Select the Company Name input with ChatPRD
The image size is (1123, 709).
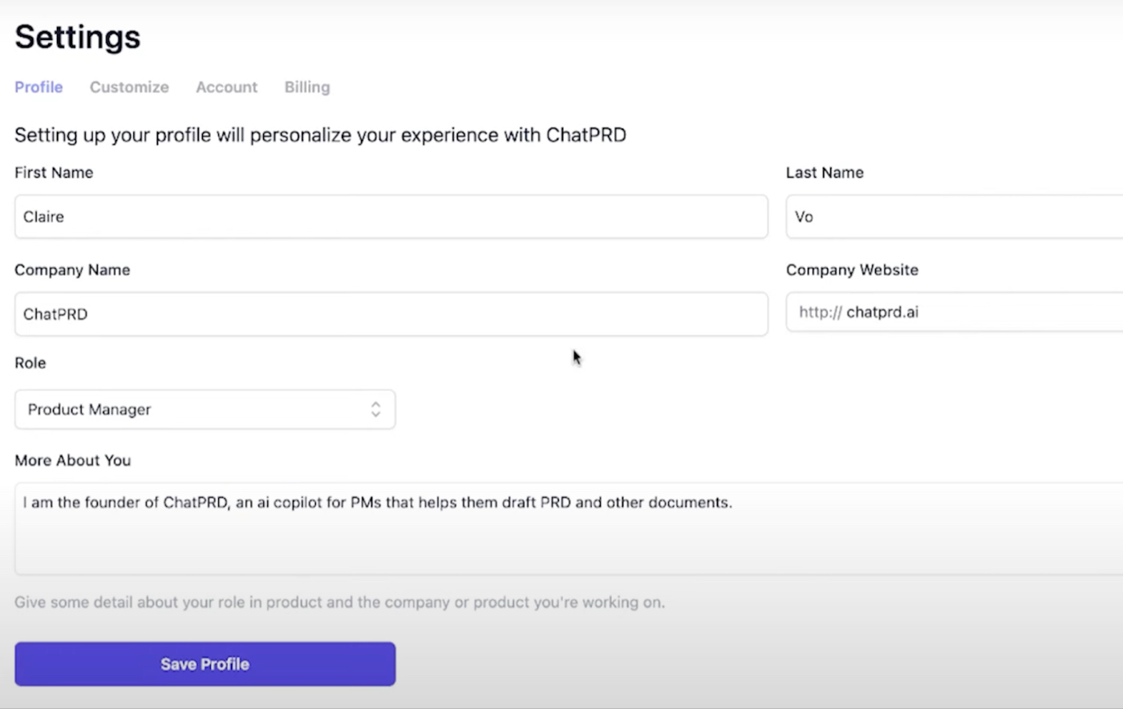(391, 314)
